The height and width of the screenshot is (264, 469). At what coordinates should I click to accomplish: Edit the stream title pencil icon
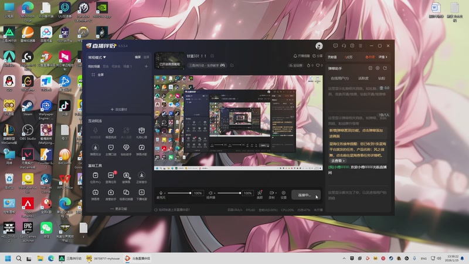click(x=212, y=56)
